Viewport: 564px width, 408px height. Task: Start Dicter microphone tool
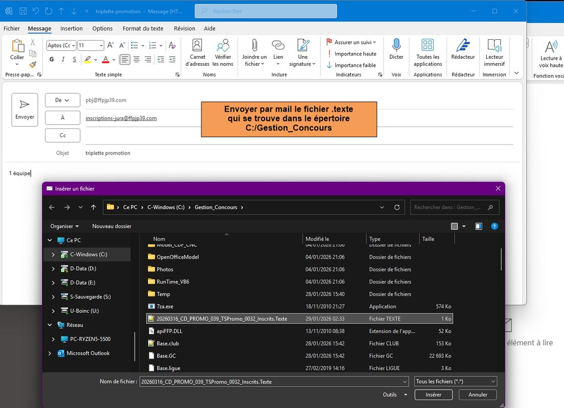tap(396, 46)
